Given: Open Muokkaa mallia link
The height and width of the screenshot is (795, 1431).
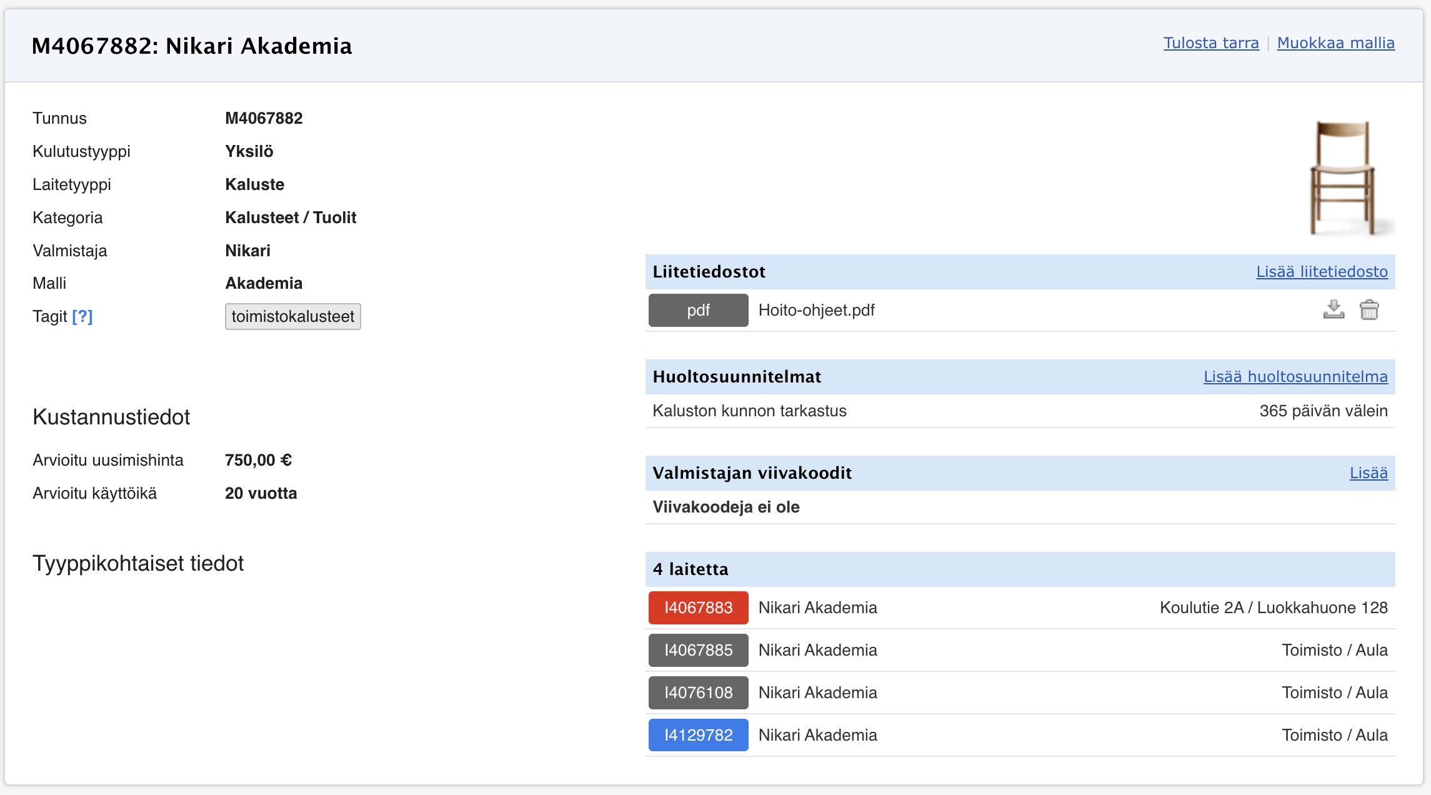Looking at the screenshot, I should coord(1335,43).
